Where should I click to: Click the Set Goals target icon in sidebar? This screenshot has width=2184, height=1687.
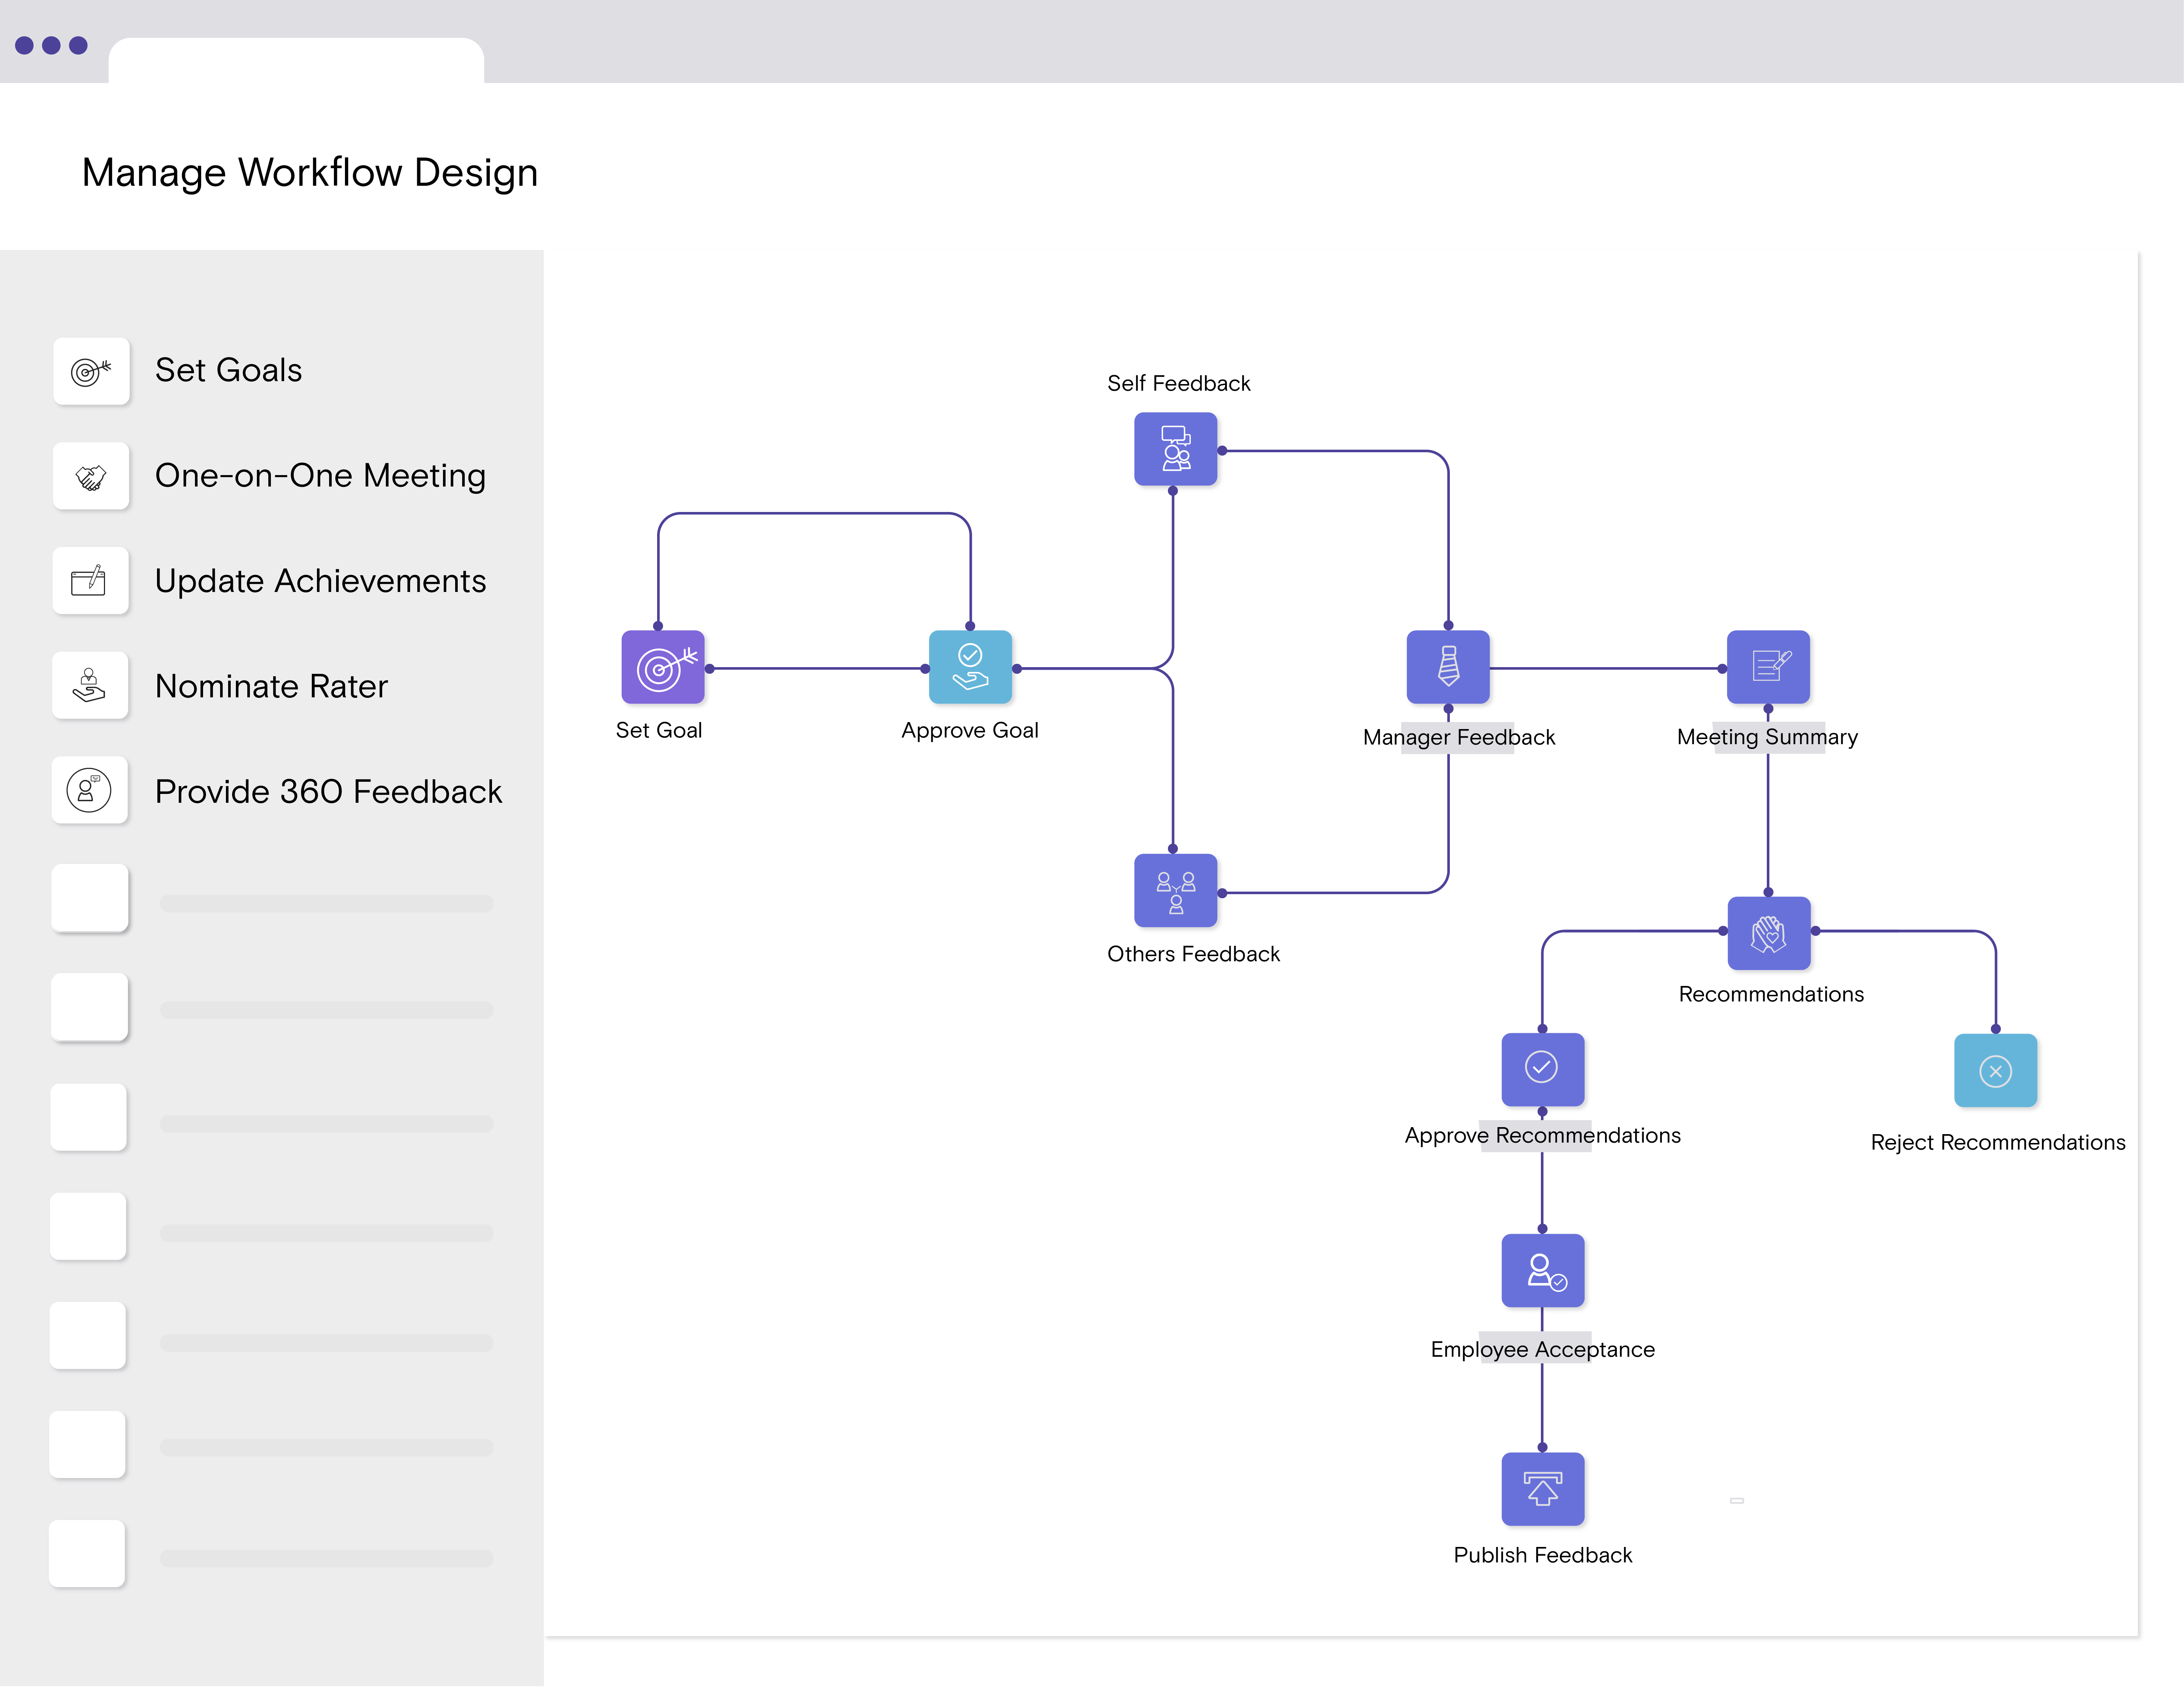[91, 371]
